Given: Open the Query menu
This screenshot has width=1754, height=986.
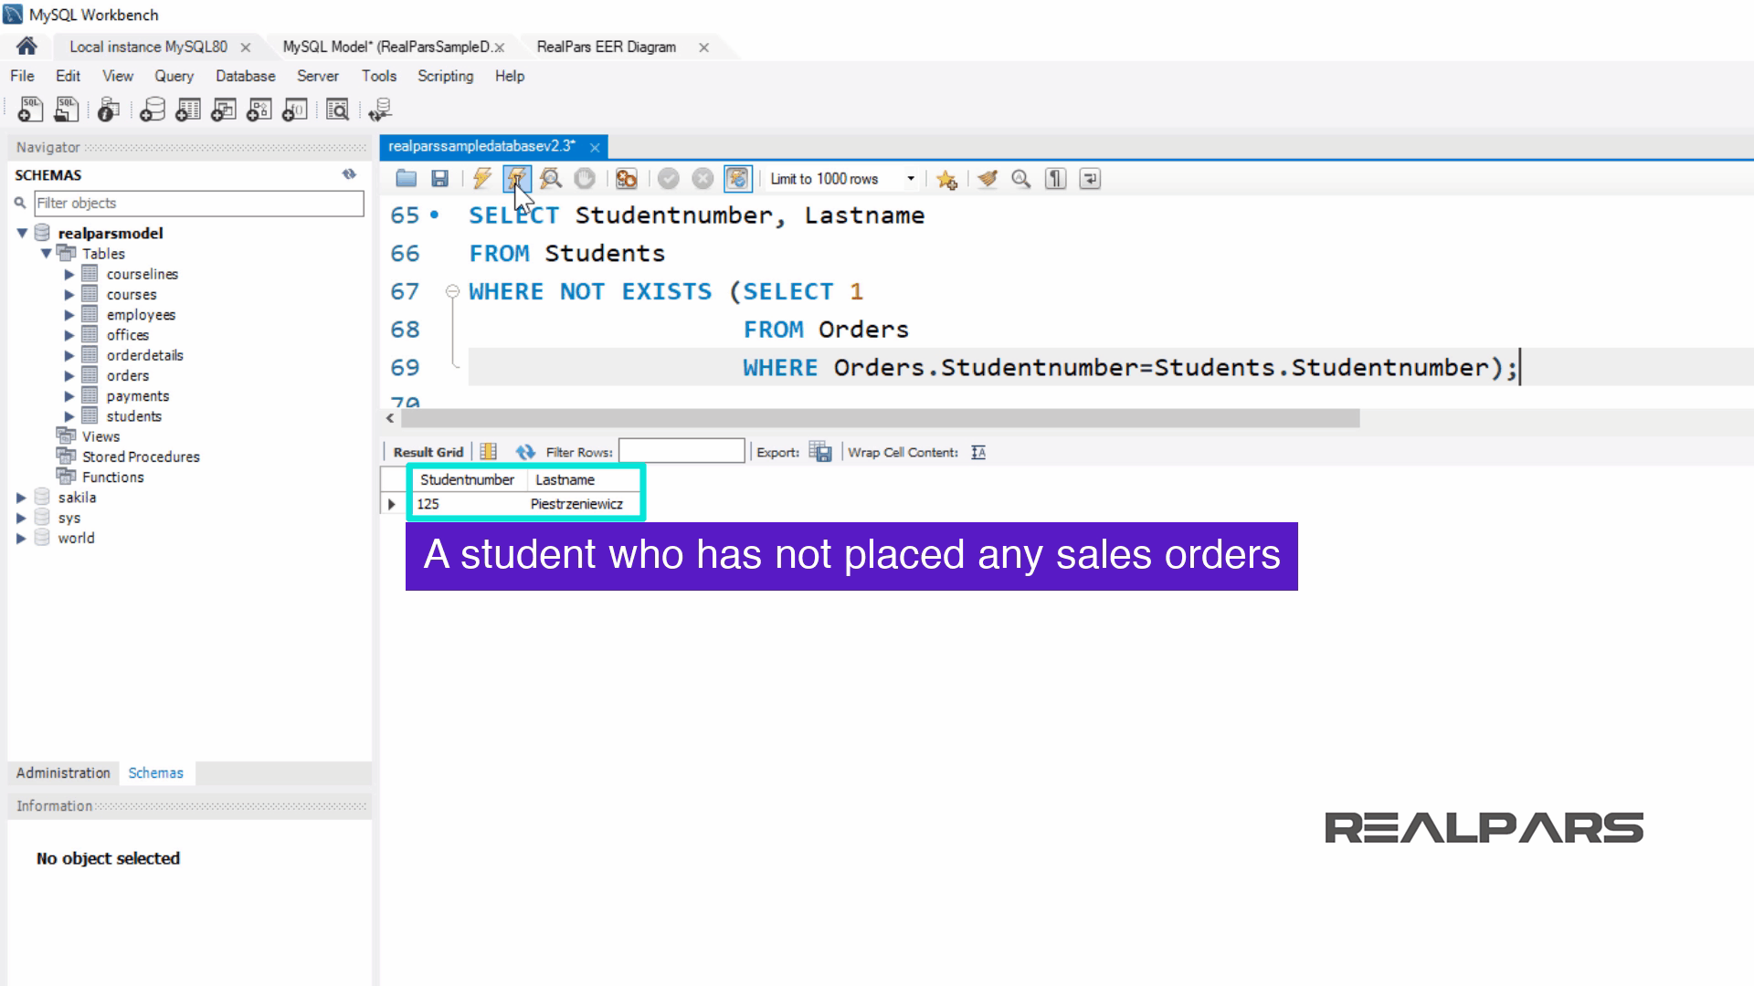Looking at the screenshot, I should tap(174, 76).
